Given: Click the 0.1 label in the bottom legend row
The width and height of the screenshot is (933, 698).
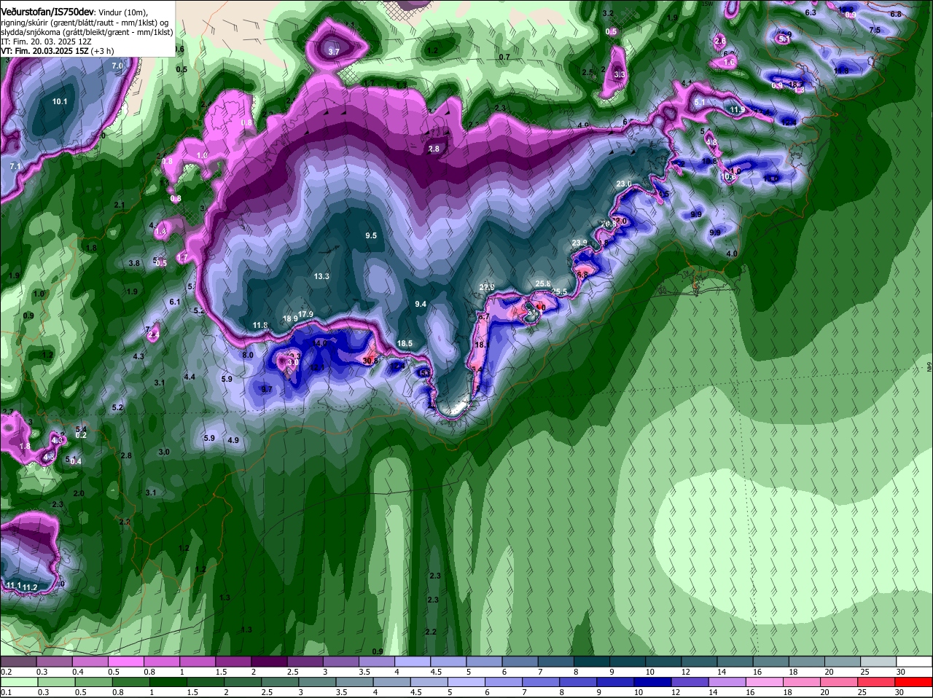Looking at the screenshot, I should tap(7, 692).
